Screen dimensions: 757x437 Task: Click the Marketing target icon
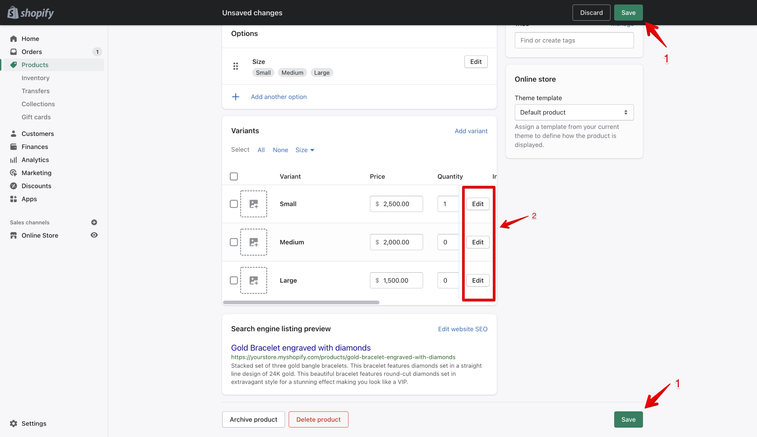13,173
